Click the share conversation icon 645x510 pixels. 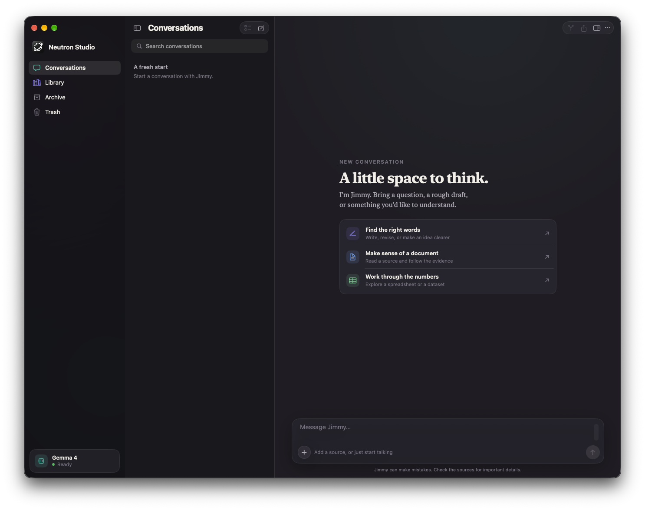coord(584,28)
